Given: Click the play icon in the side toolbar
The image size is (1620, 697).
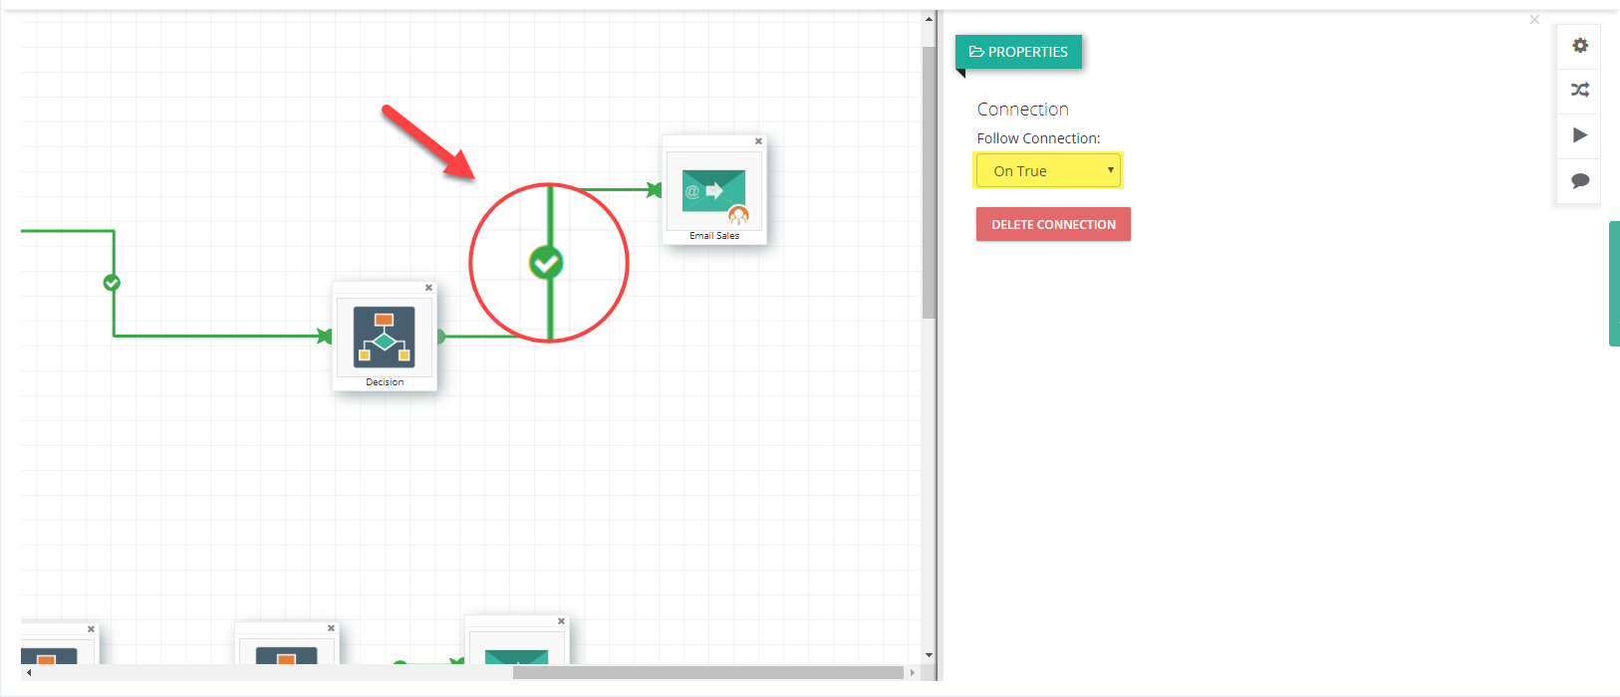Looking at the screenshot, I should click(x=1580, y=135).
